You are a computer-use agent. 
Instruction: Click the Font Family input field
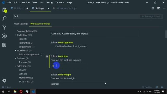(95, 34)
